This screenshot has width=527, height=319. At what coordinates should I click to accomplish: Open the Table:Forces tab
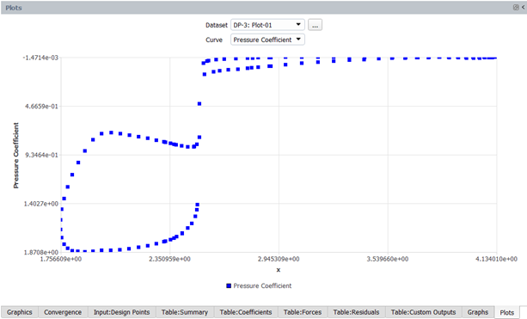pyautogui.click(x=303, y=312)
